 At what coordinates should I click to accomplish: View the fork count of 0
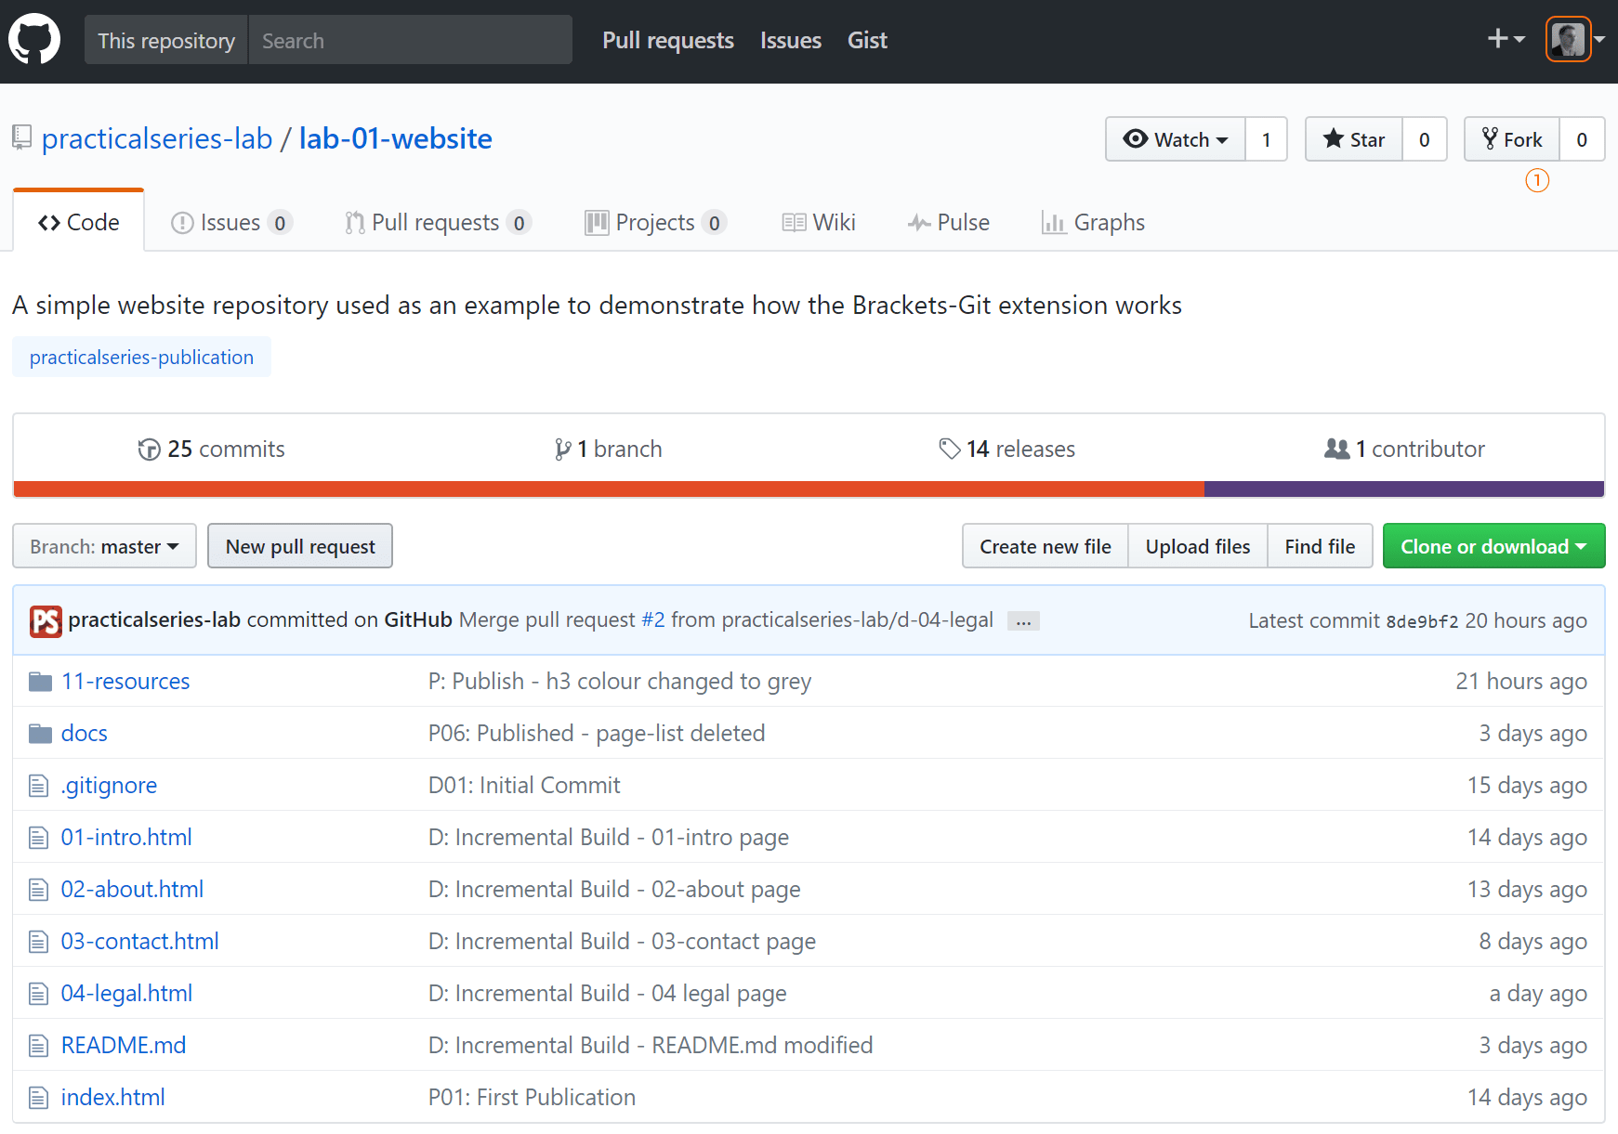(x=1582, y=139)
